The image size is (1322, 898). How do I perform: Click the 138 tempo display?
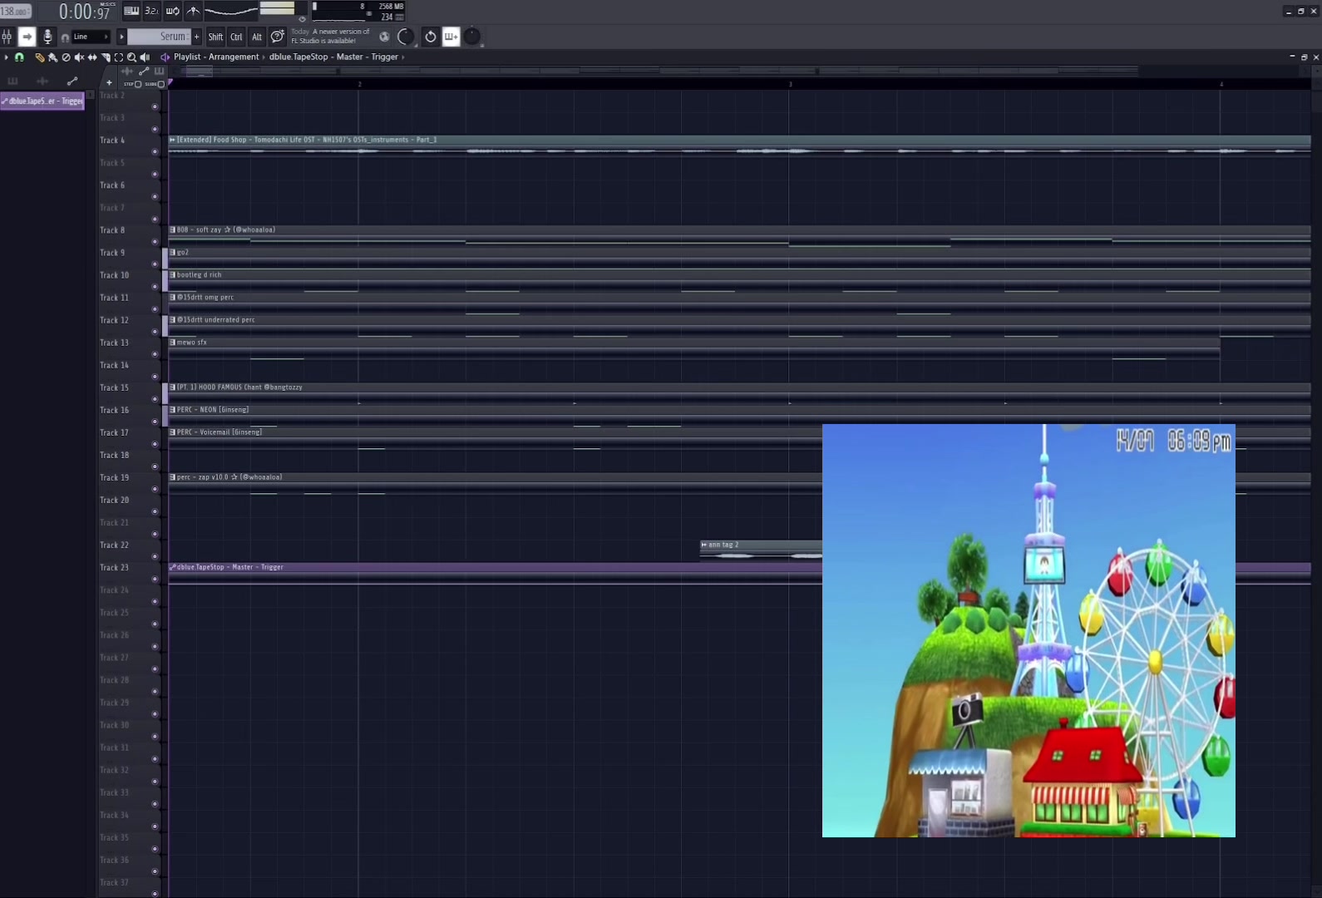click(16, 12)
